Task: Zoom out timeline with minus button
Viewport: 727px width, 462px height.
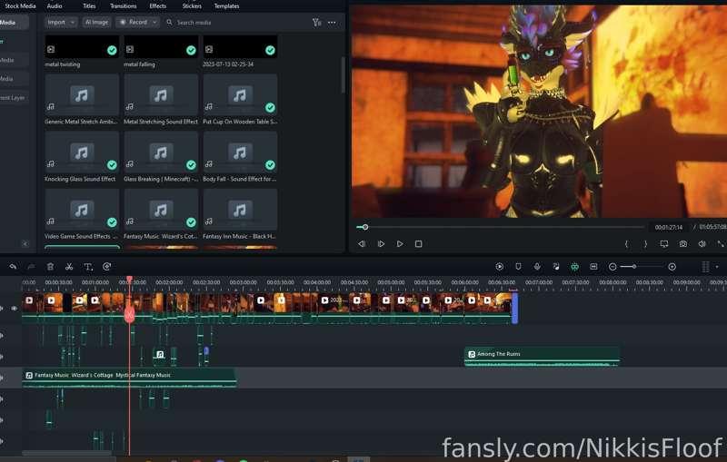Action: 612,267
